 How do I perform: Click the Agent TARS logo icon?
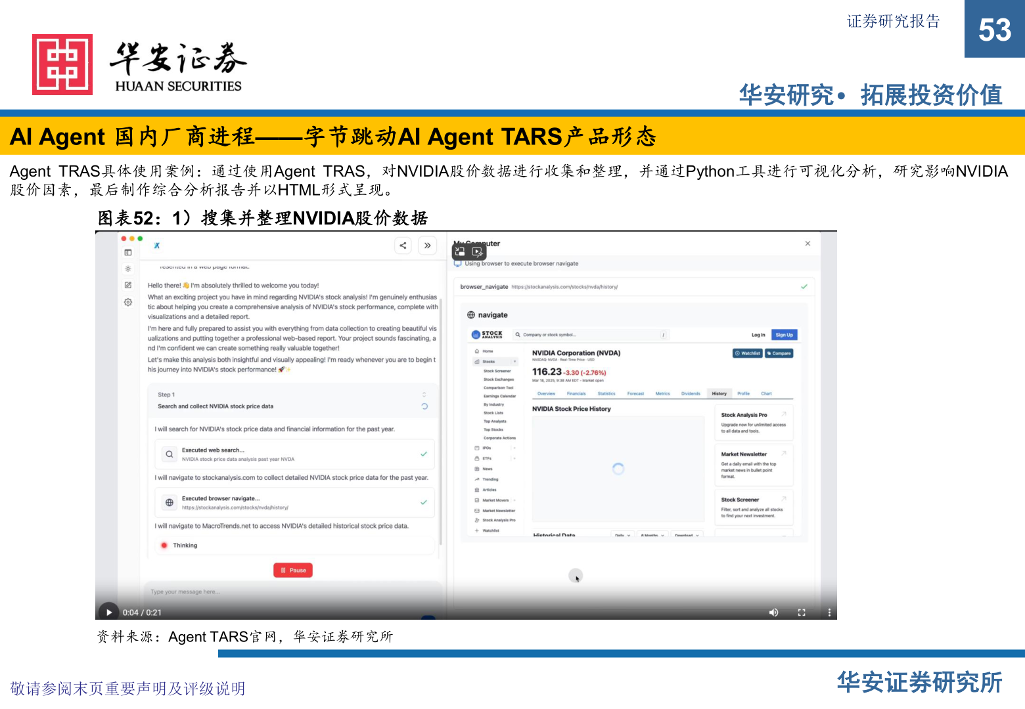tap(157, 246)
